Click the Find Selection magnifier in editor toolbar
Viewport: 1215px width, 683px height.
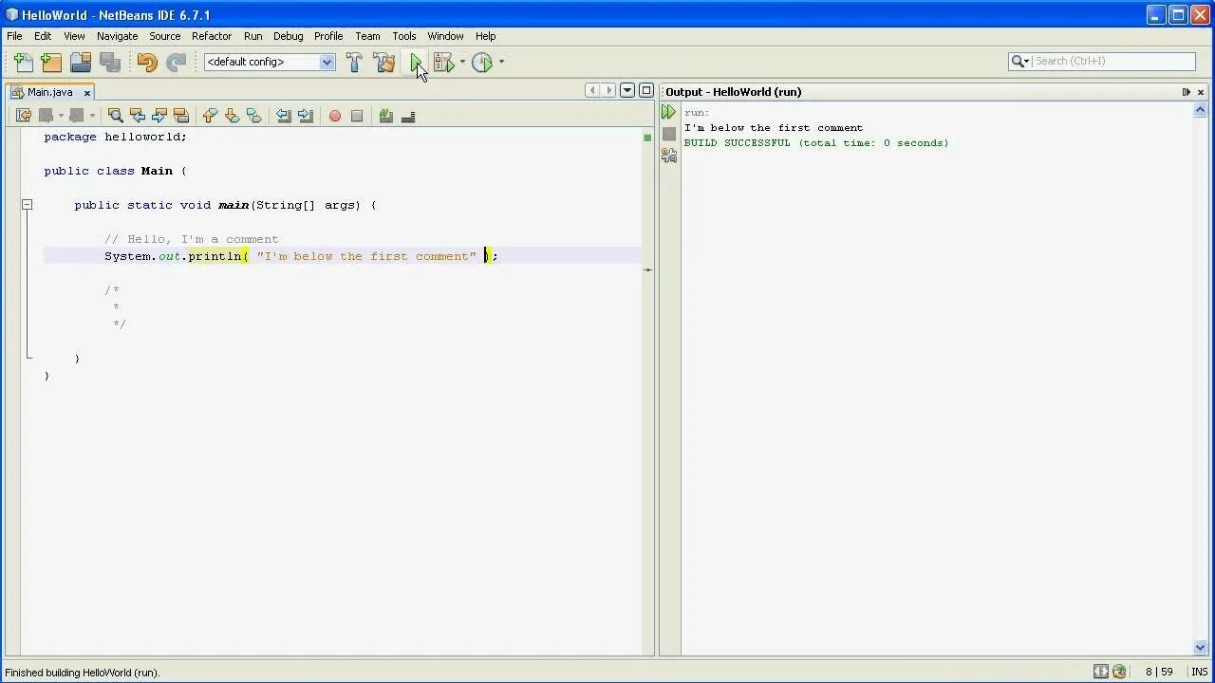(x=116, y=116)
